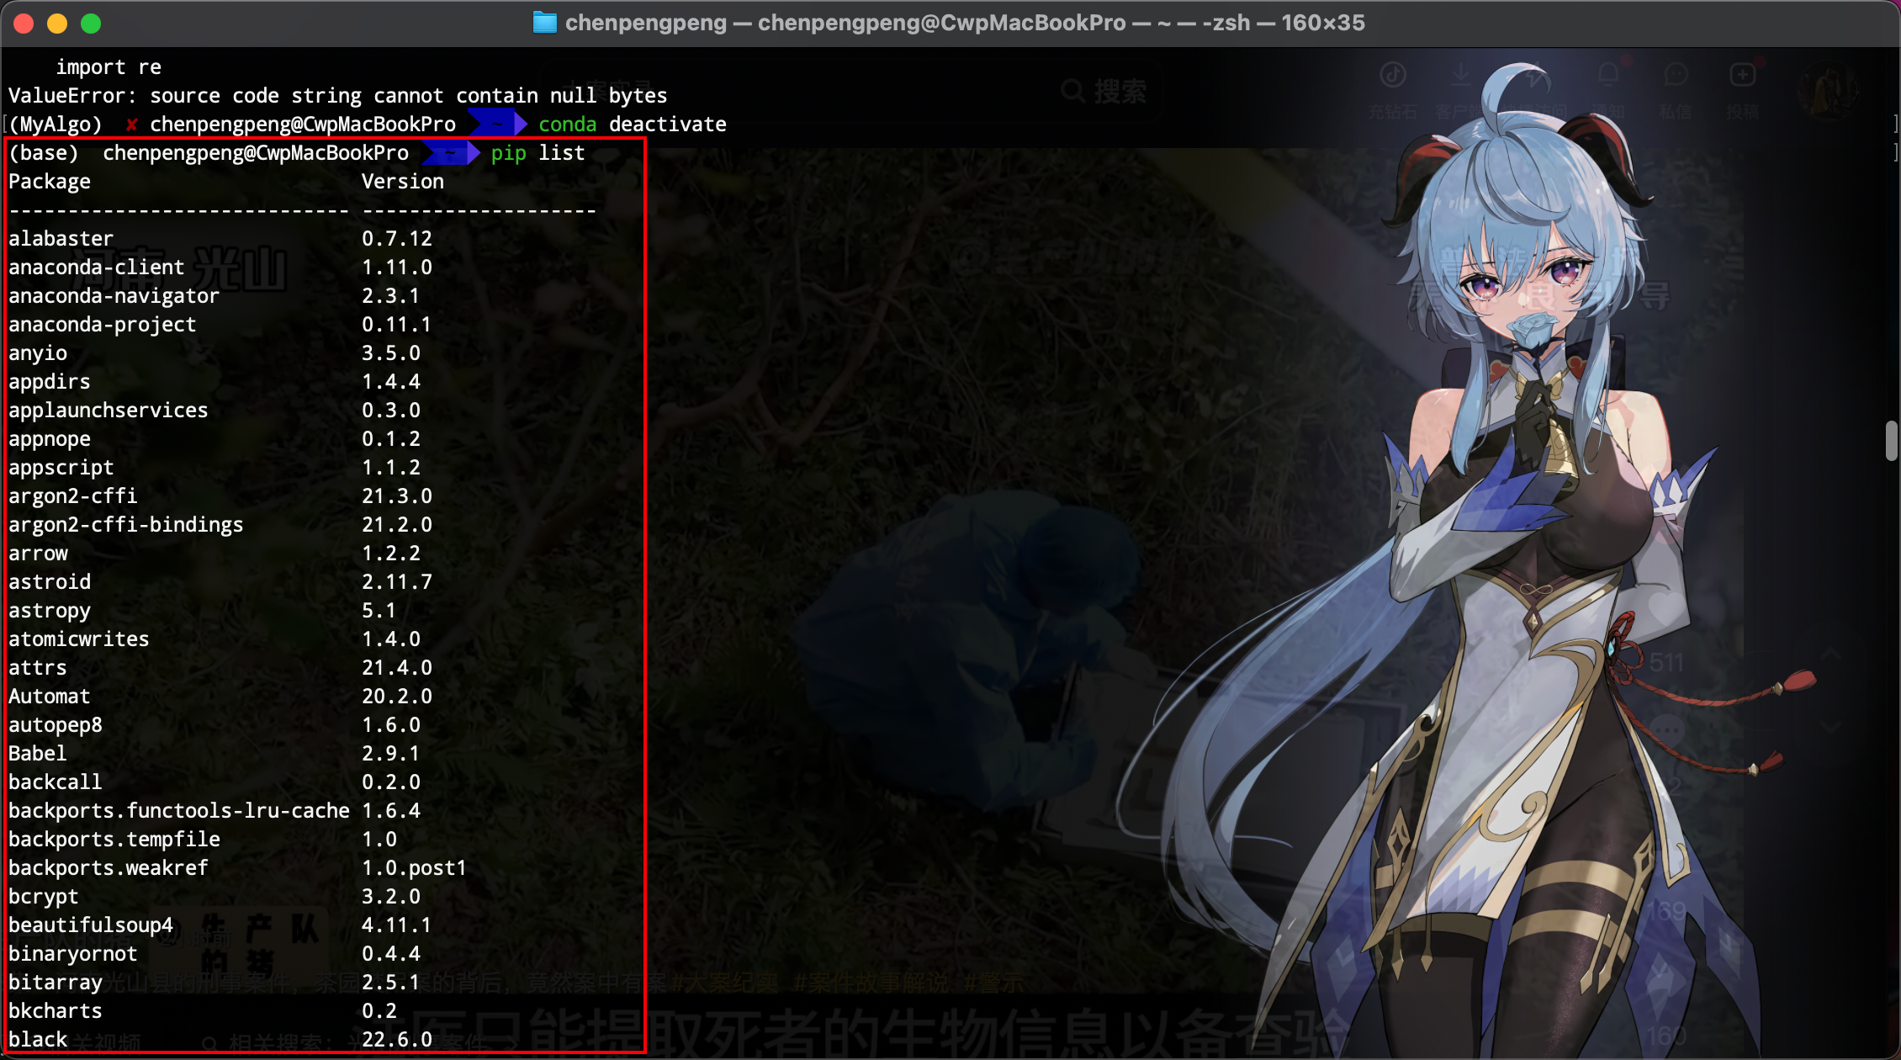Click 'backports.functools-lru-cache' package name
This screenshot has height=1060, width=1901.
pos(179,811)
